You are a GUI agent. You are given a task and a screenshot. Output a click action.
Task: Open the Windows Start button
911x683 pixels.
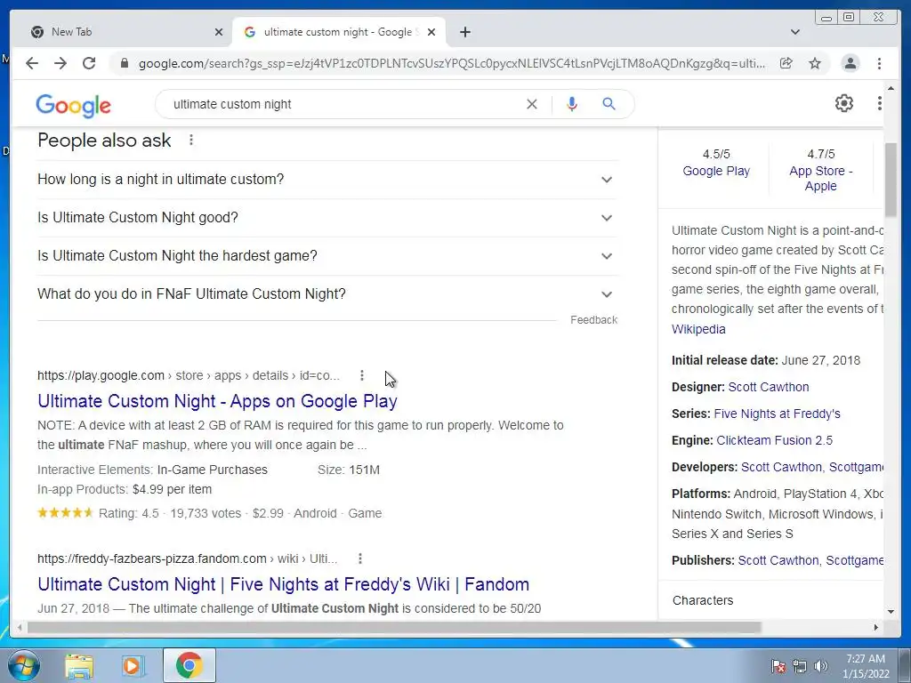24,665
